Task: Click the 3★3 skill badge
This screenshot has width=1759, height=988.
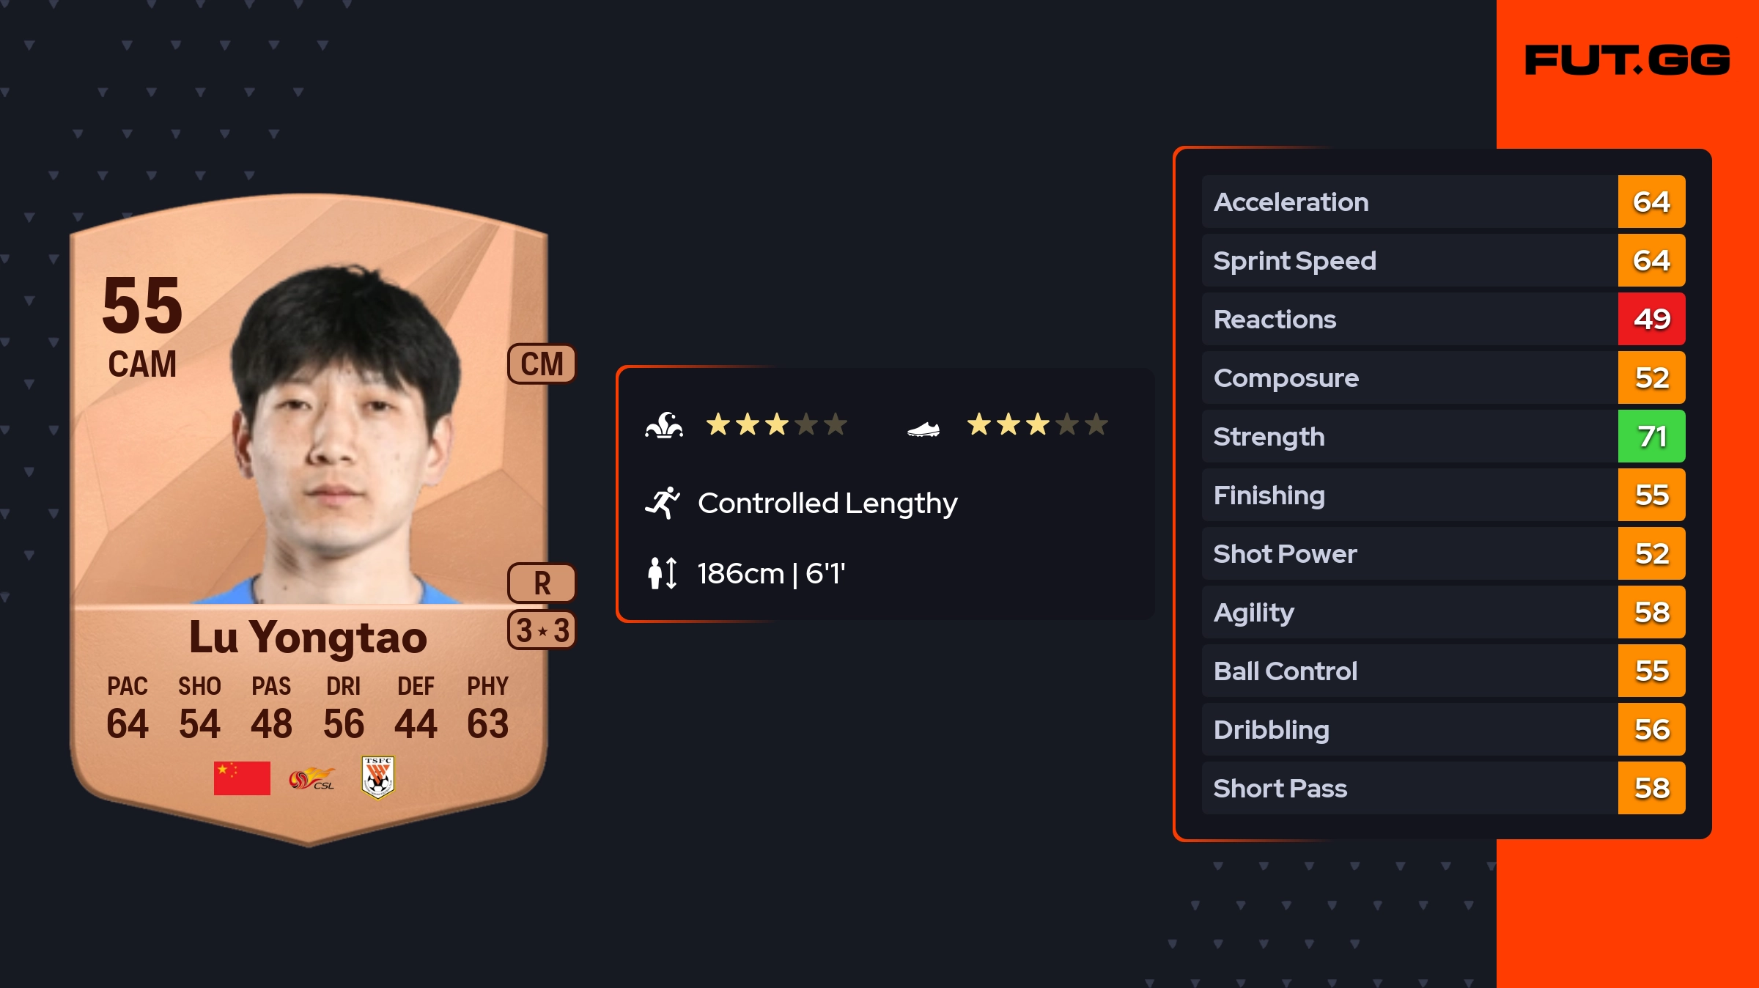Action: point(542,630)
